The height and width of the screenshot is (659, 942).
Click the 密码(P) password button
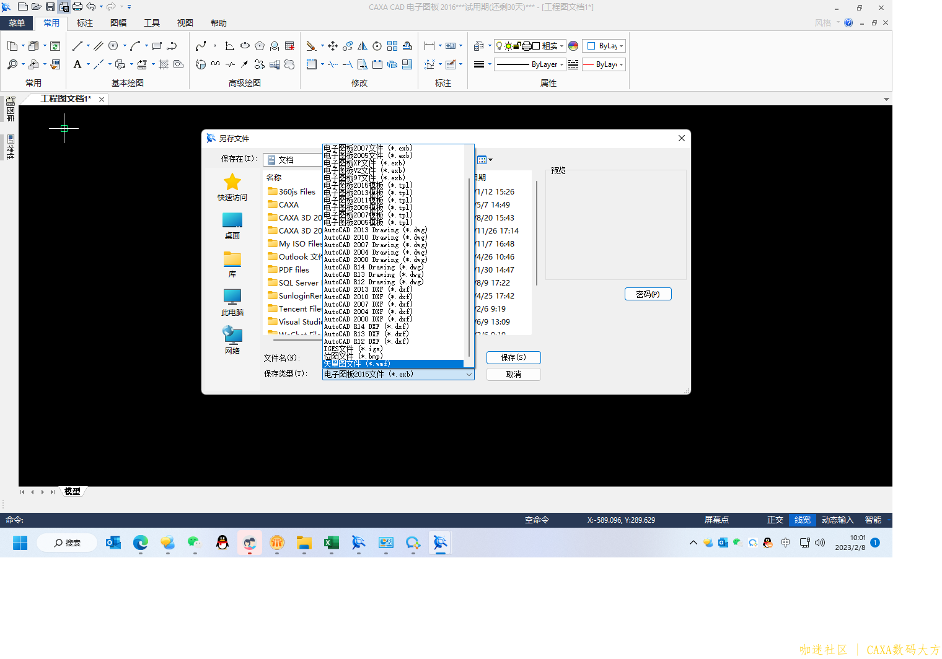pos(648,294)
